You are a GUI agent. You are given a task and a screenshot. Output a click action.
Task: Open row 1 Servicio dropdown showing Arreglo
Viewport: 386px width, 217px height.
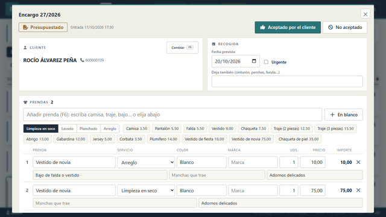146,162
